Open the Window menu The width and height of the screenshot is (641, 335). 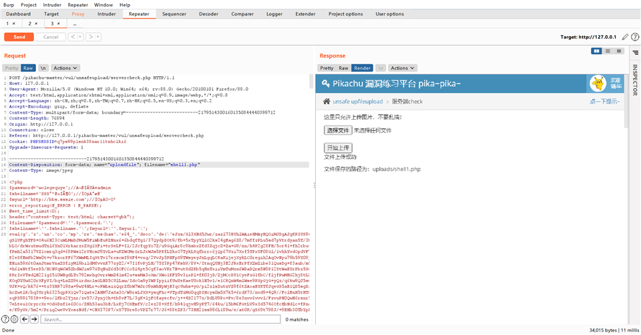[x=103, y=5]
